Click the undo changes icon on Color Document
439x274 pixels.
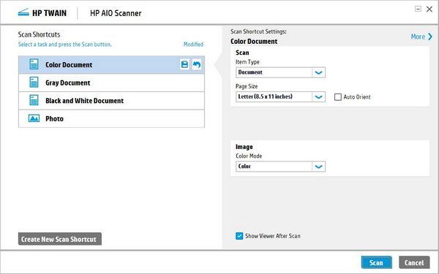pos(197,64)
